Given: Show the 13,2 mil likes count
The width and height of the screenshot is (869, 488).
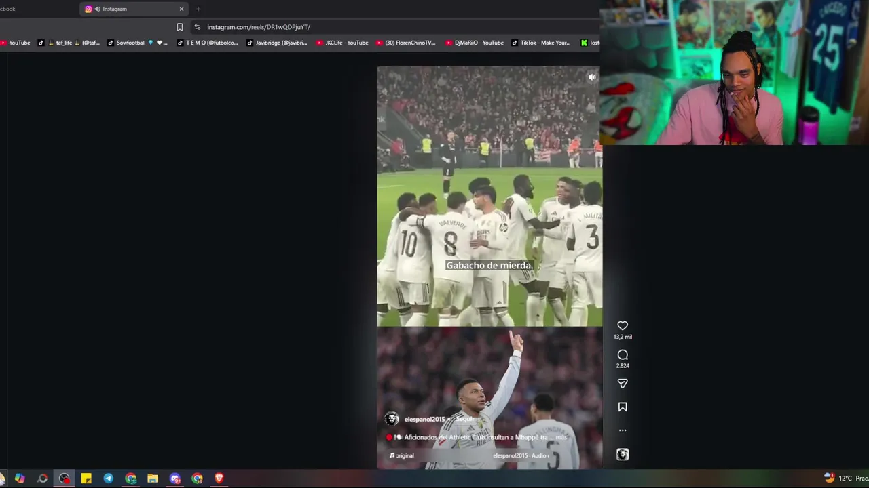Looking at the screenshot, I should point(623,337).
